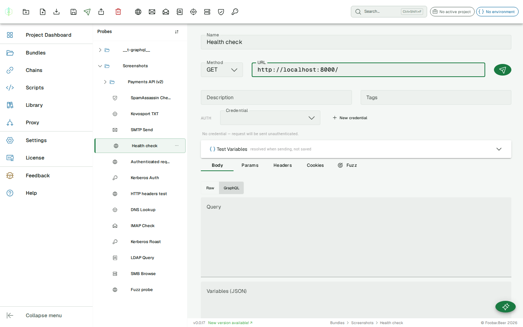This screenshot has height=327, width=523.
Task: Select Authenticated req... probe
Action: 140,162
